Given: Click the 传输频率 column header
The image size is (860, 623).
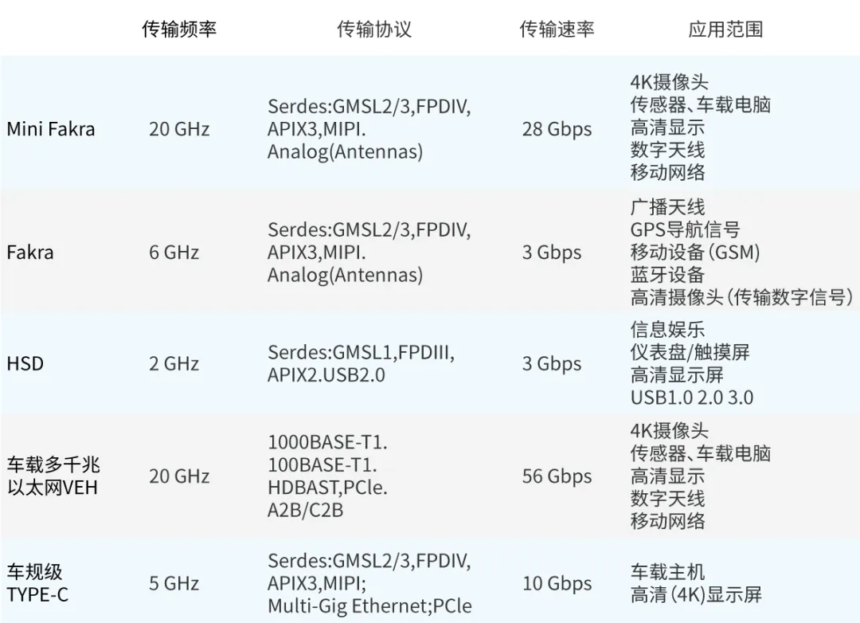Looking at the screenshot, I should (x=179, y=29).
